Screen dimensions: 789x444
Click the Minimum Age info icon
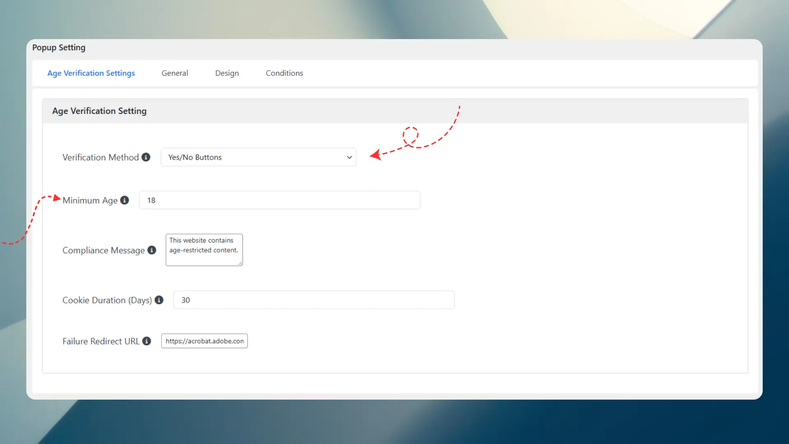(125, 200)
